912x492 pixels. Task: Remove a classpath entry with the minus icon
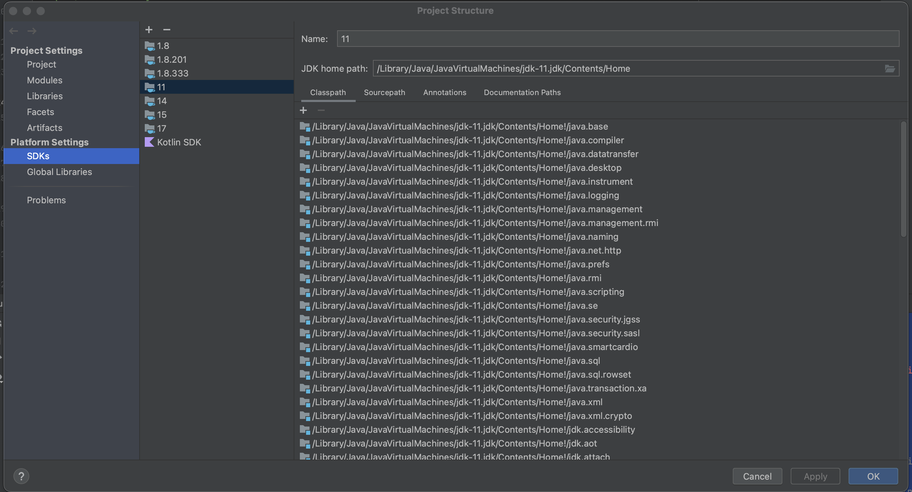pyautogui.click(x=321, y=110)
